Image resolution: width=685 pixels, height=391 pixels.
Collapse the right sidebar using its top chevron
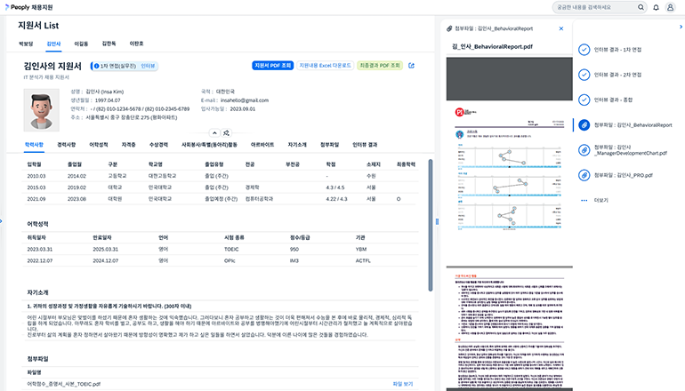click(681, 27)
